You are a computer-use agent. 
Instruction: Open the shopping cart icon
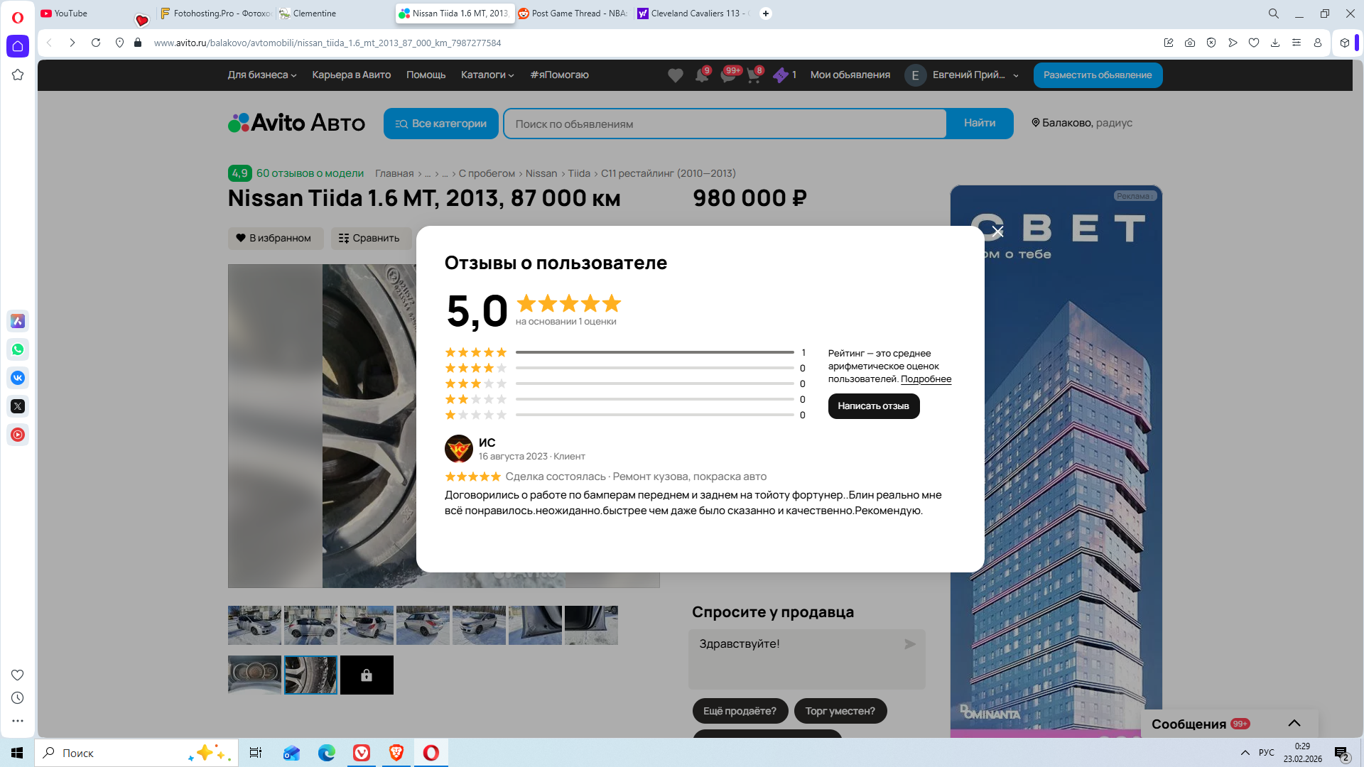tap(754, 75)
